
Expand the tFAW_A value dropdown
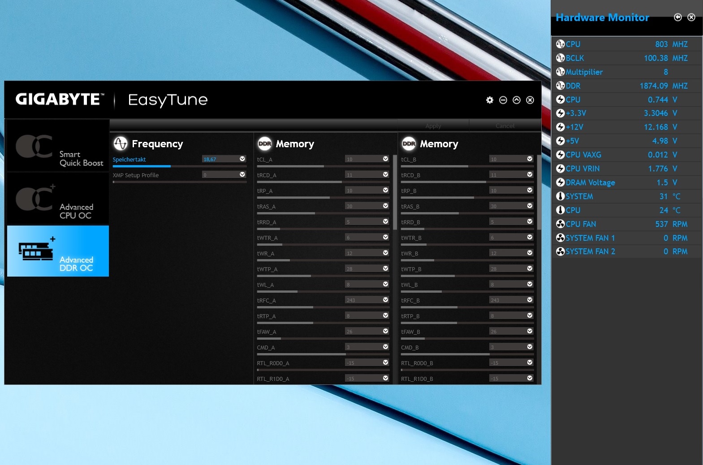[x=386, y=331]
